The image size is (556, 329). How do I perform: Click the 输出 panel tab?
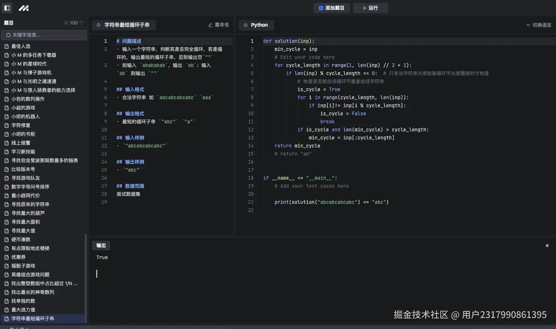click(101, 245)
